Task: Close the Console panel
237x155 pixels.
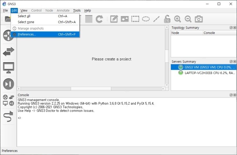Action: (x=235, y=95)
